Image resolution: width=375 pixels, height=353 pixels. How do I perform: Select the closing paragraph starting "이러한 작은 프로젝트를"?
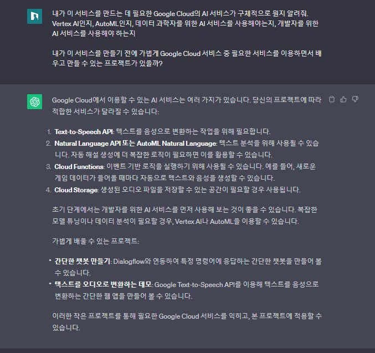[x=187, y=321]
